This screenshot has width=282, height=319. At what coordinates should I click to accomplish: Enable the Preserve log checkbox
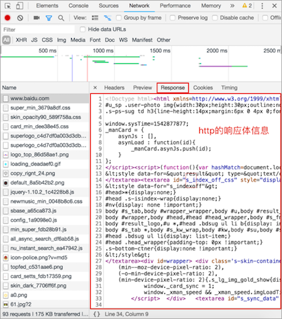pyautogui.click(x=172, y=18)
